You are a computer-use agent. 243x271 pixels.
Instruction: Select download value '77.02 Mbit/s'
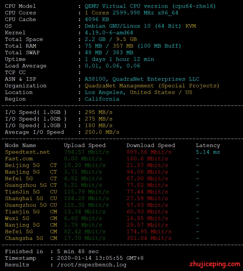[147, 185]
